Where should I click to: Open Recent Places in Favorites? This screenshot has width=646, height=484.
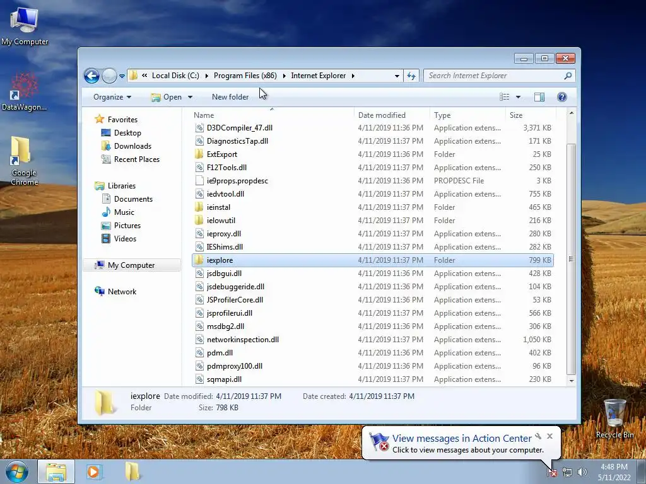coord(136,159)
